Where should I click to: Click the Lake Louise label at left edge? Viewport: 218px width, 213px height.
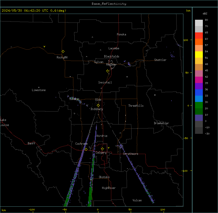click(4, 122)
